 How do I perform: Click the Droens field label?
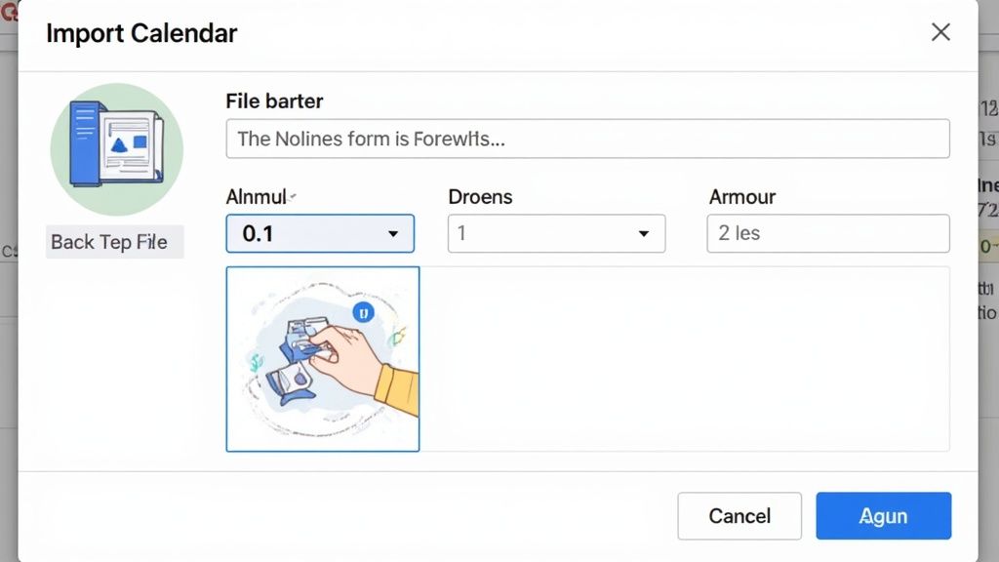point(480,196)
